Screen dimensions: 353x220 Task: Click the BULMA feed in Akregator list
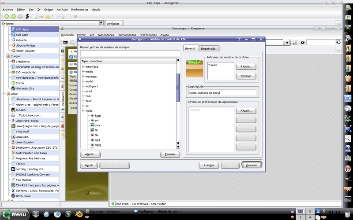tap(20, 110)
